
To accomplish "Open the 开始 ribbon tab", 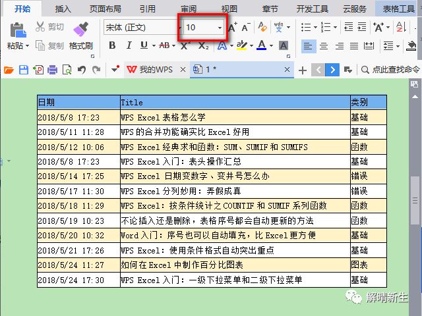I will point(22,9).
